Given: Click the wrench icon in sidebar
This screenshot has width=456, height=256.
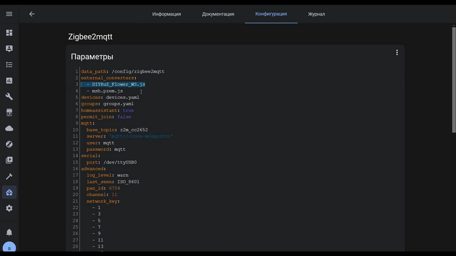Looking at the screenshot, I should pyautogui.click(x=9, y=97).
